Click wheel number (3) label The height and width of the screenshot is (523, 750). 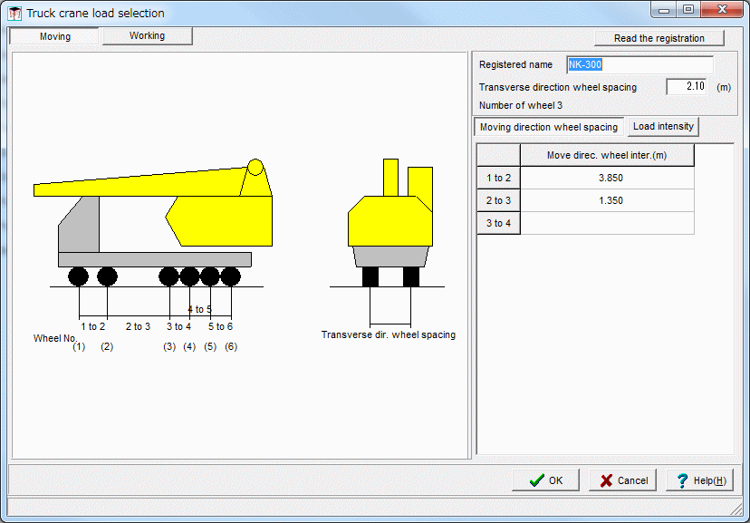[x=169, y=347]
